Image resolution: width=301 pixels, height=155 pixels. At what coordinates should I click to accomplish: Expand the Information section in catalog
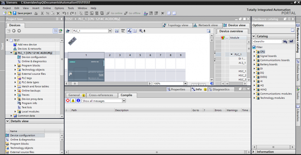(x=253, y=152)
